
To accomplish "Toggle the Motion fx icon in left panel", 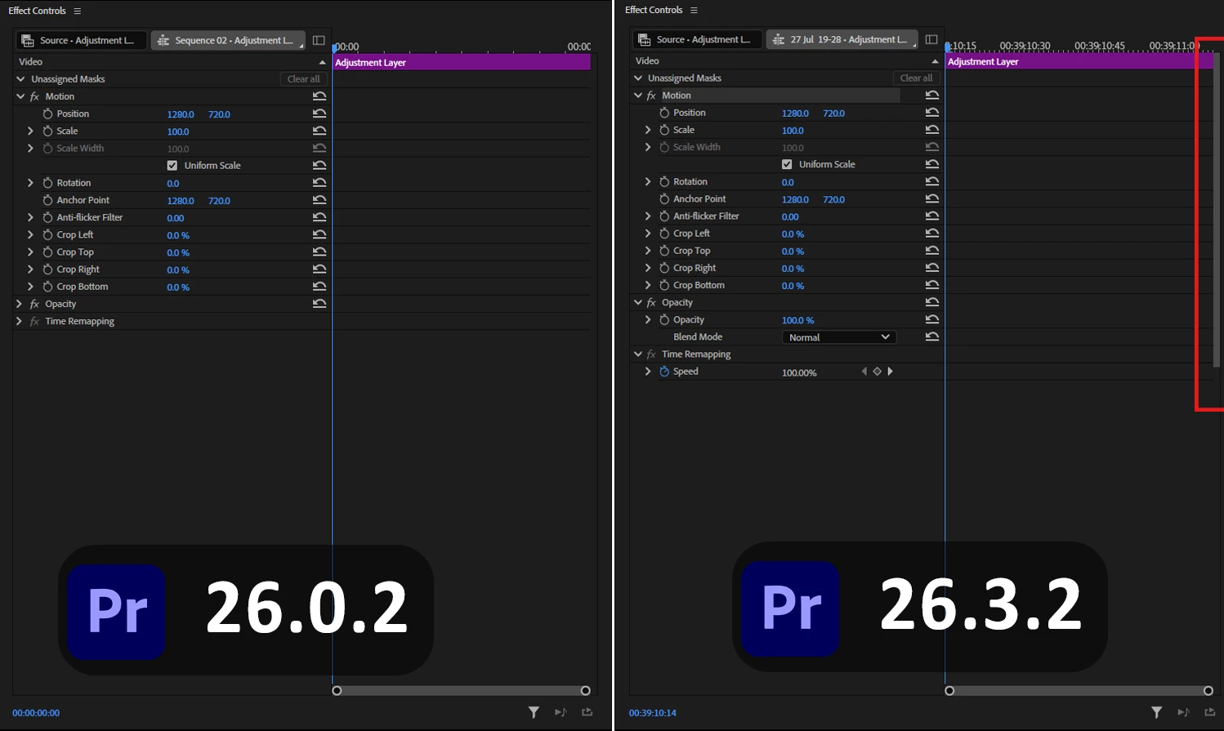I will point(34,96).
